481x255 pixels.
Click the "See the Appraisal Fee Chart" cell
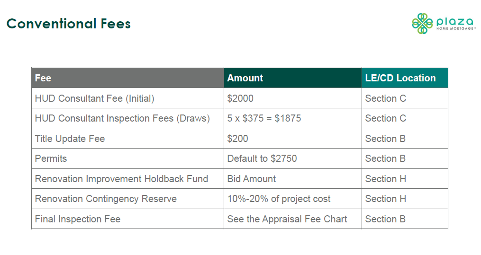click(287, 219)
